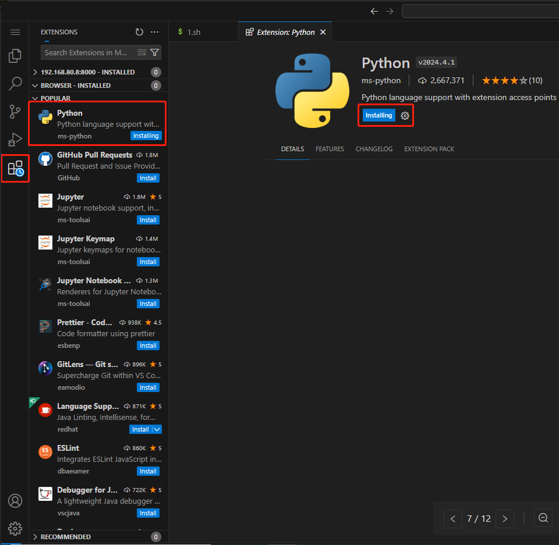Click the 7 / 12 page indicator
Viewport: 559px width, 545px height.
click(x=479, y=519)
